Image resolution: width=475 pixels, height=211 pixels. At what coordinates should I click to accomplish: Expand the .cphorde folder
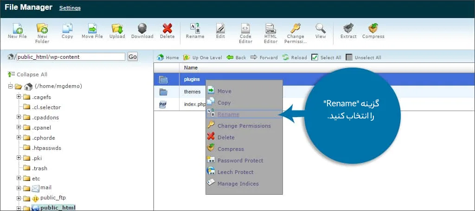pos(19,137)
